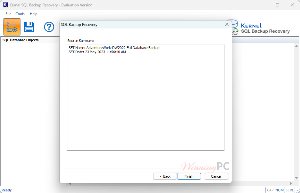The height and width of the screenshot is (193, 300).
Task: Open help using the question mark icon
Action: [x=49, y=27]
